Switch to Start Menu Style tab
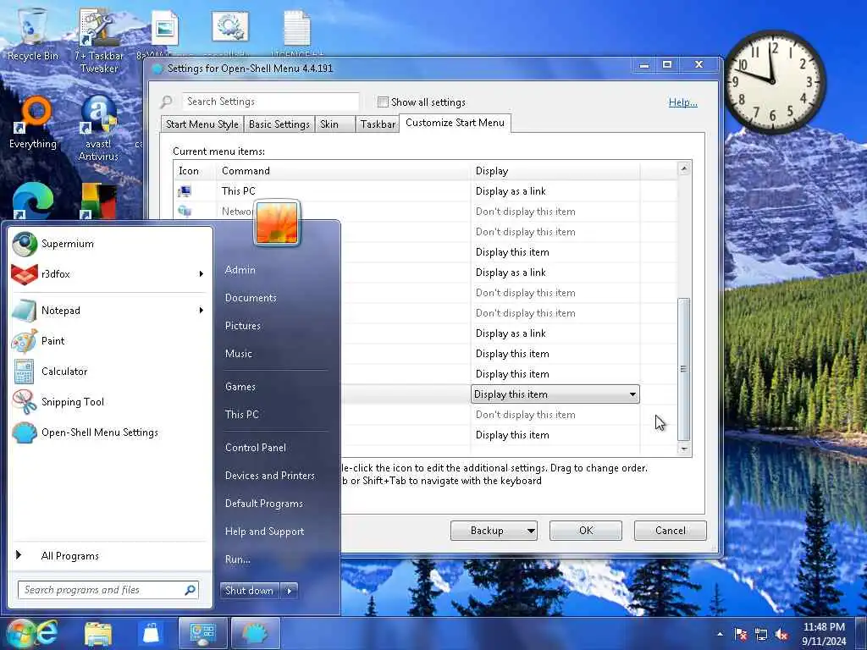Screen dimensions: 867x650 pyautogui.click(x=202, y=124)
